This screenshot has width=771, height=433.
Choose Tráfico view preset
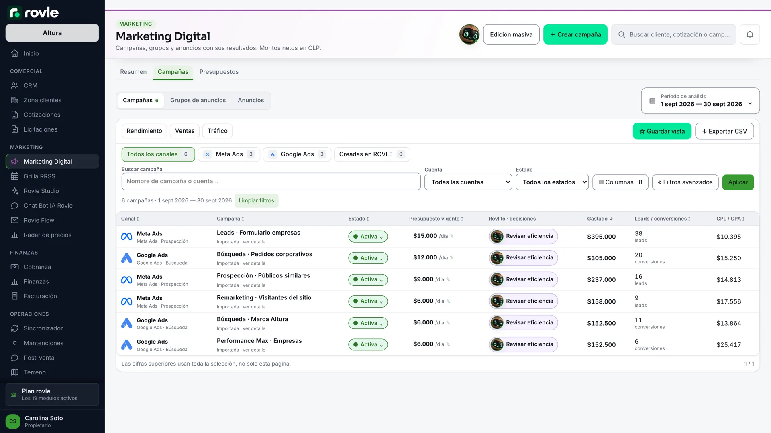pos(218,131)
